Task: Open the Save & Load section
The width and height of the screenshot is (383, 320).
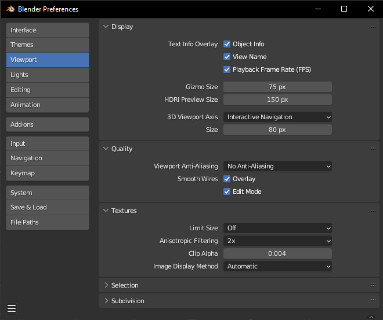Action: (x=48, y=208)
